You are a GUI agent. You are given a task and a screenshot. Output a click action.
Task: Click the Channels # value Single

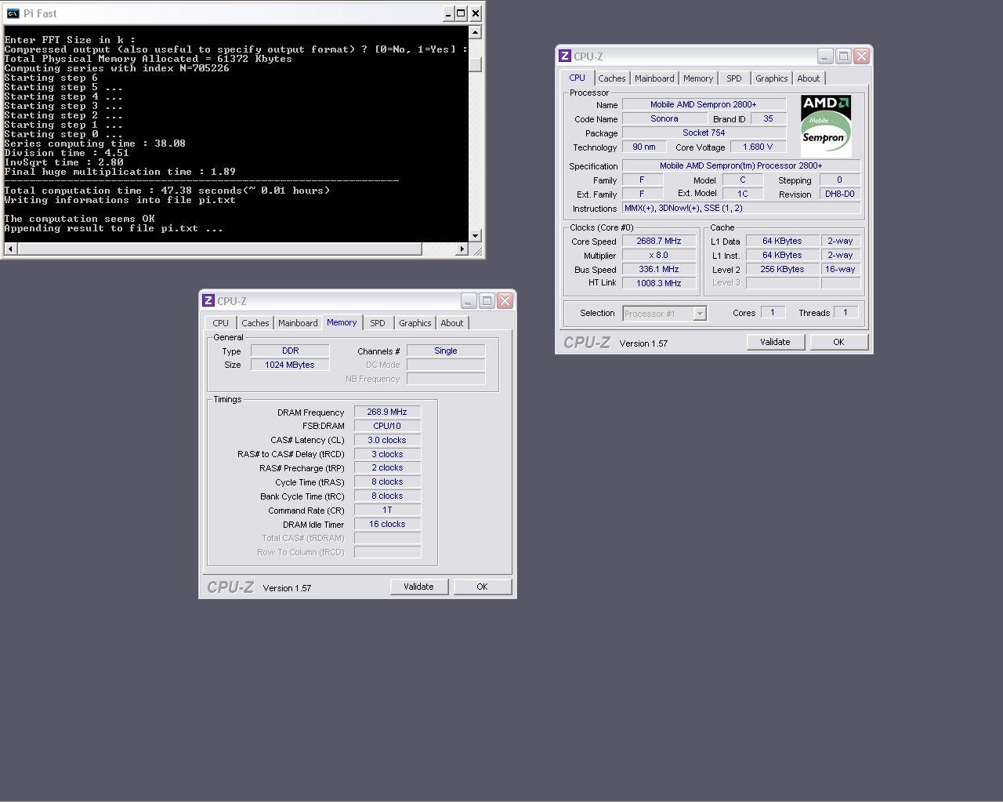446,351
